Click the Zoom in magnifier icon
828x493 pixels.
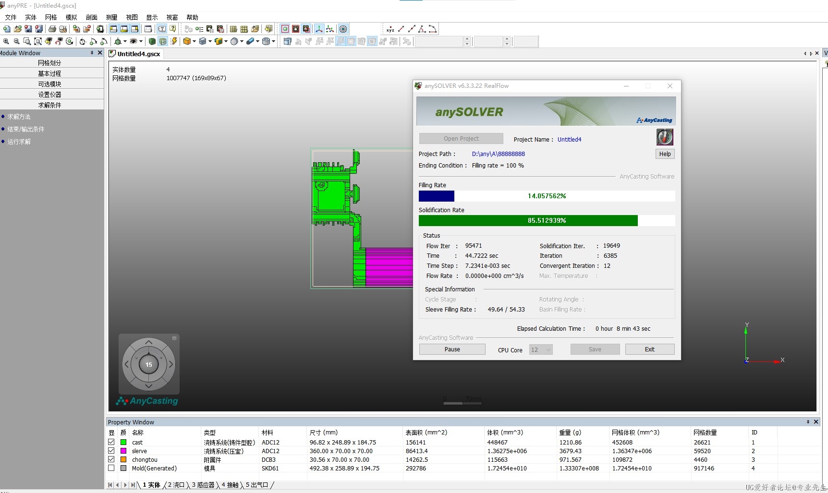point(6,41)
